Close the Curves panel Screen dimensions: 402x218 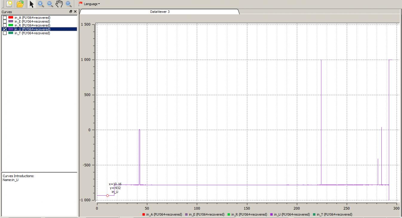[75, 12]
